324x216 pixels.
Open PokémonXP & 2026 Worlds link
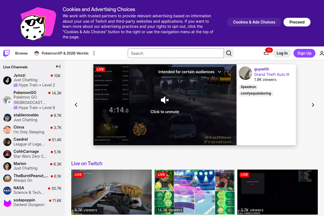65,53
